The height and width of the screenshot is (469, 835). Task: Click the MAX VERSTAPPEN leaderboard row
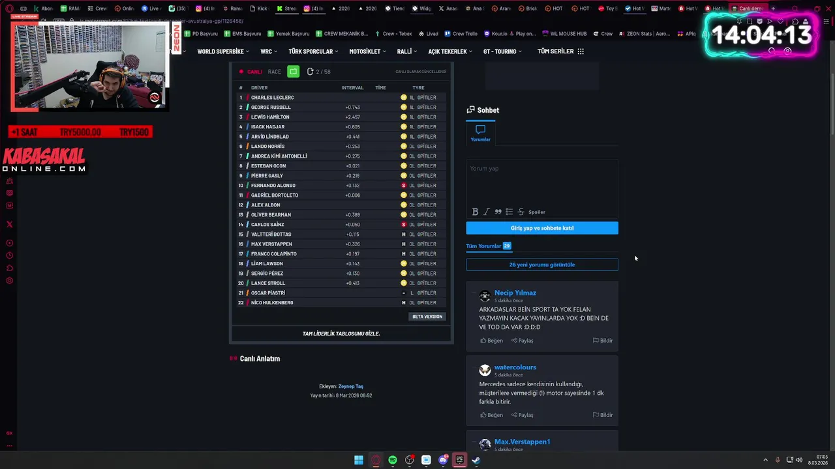tap(342, 244)
